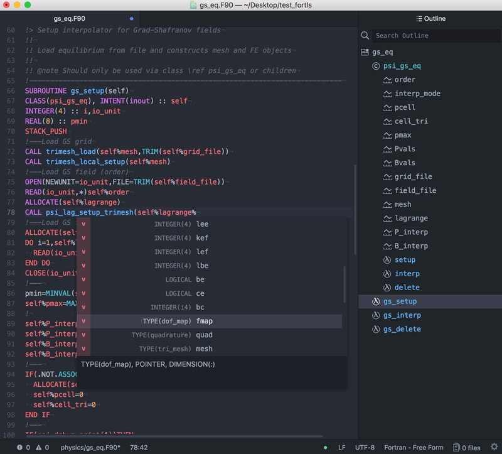Open the LF line ending selector
This screenshot has width=502, height=454.
(x=342, y=448)
